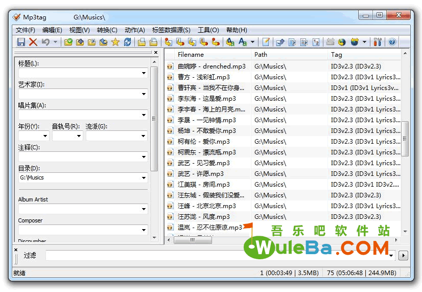422x292 pixels.
Task: Expand the 年份(Y) dropdown
Action: point(45,136)
